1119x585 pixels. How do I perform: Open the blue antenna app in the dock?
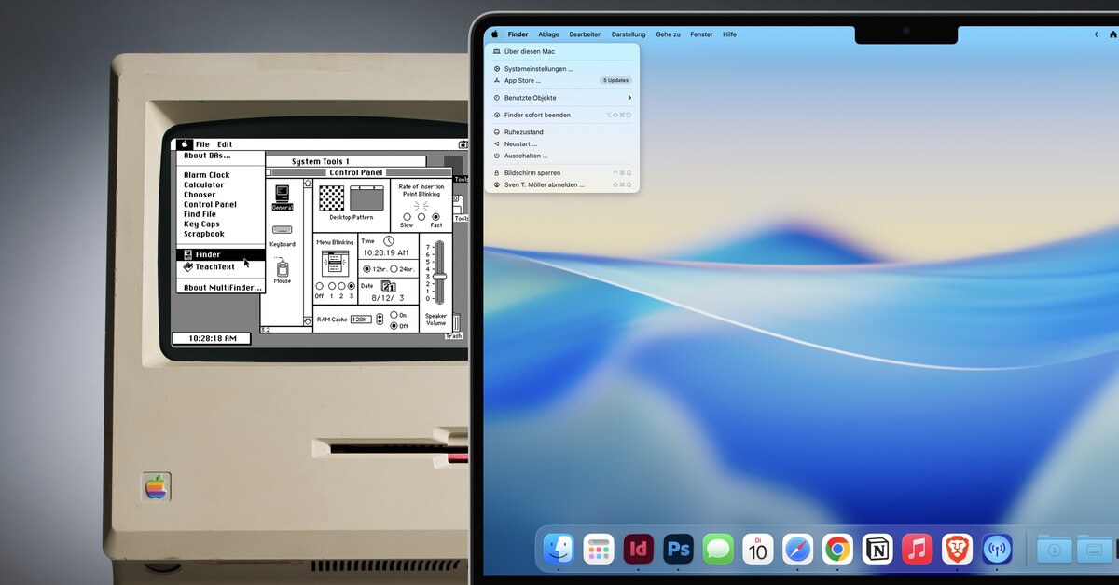pyautogui.click(x=997, y=549)
